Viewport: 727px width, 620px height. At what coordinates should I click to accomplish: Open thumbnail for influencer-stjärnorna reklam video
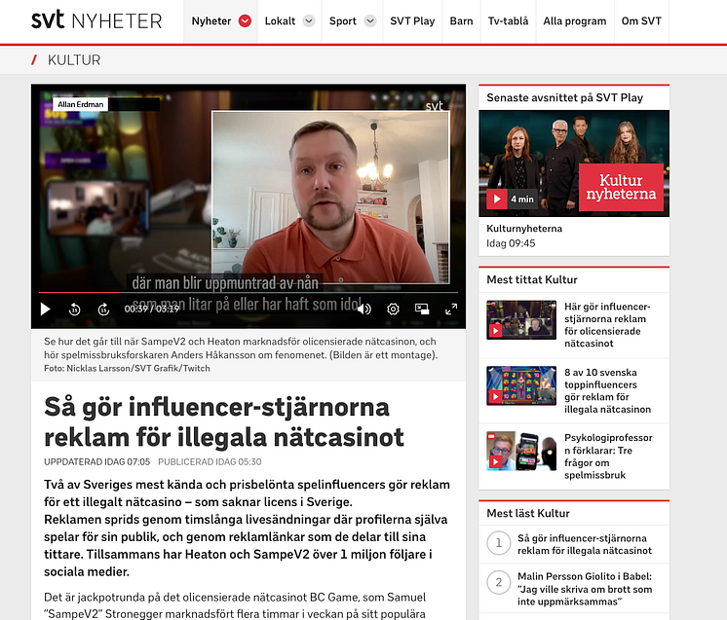[521, 320]
